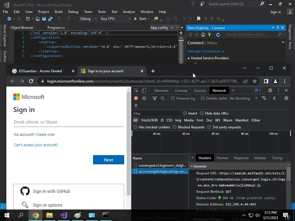Screen dimensions: 295x221
Task: Collapse the General headers section
Action: (x=192, y=166)
